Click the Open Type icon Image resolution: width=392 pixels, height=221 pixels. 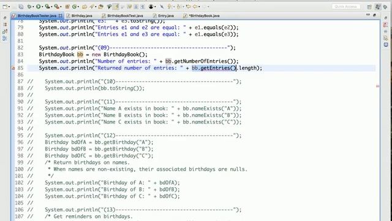click(85, 7)
